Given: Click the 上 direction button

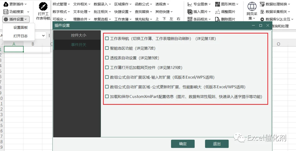Looking at the screenshot, I should pyautogui.click(x=157, y=19).
